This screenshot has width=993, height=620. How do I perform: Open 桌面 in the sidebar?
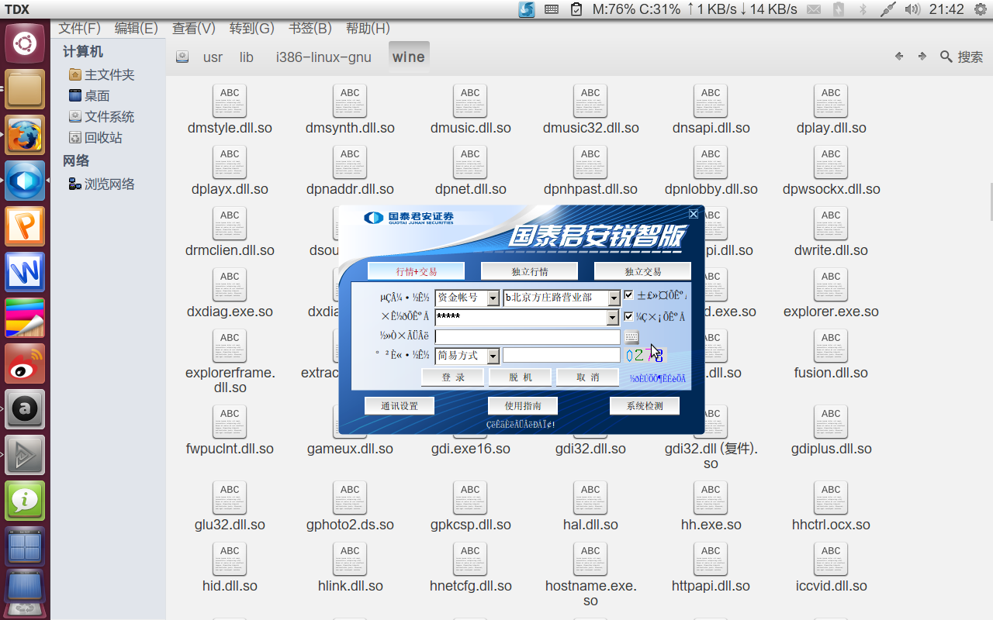[89, 95]
